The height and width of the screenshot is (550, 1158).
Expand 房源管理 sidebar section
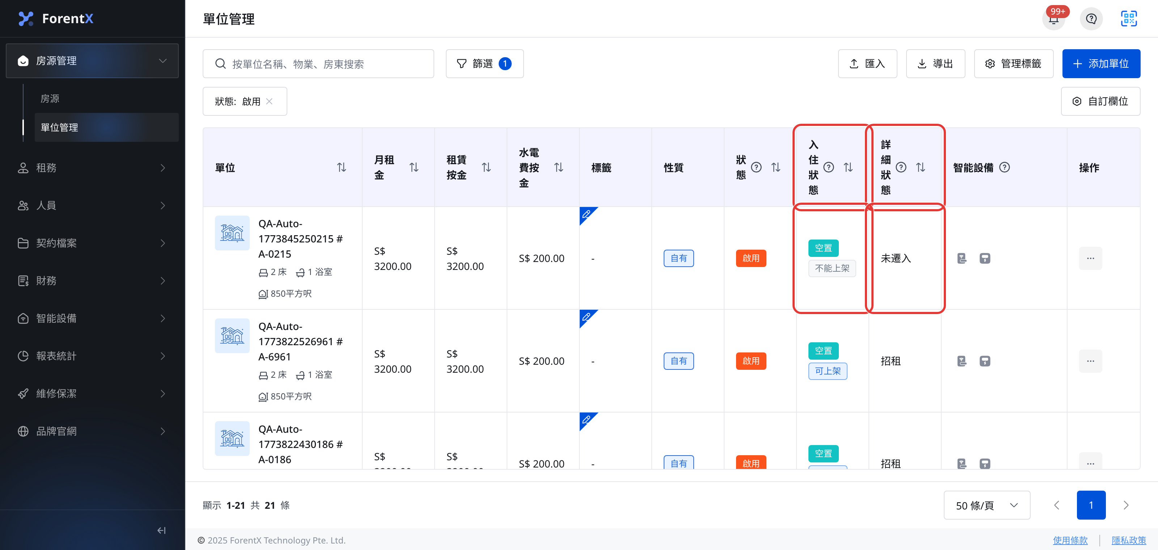point(92,61)
